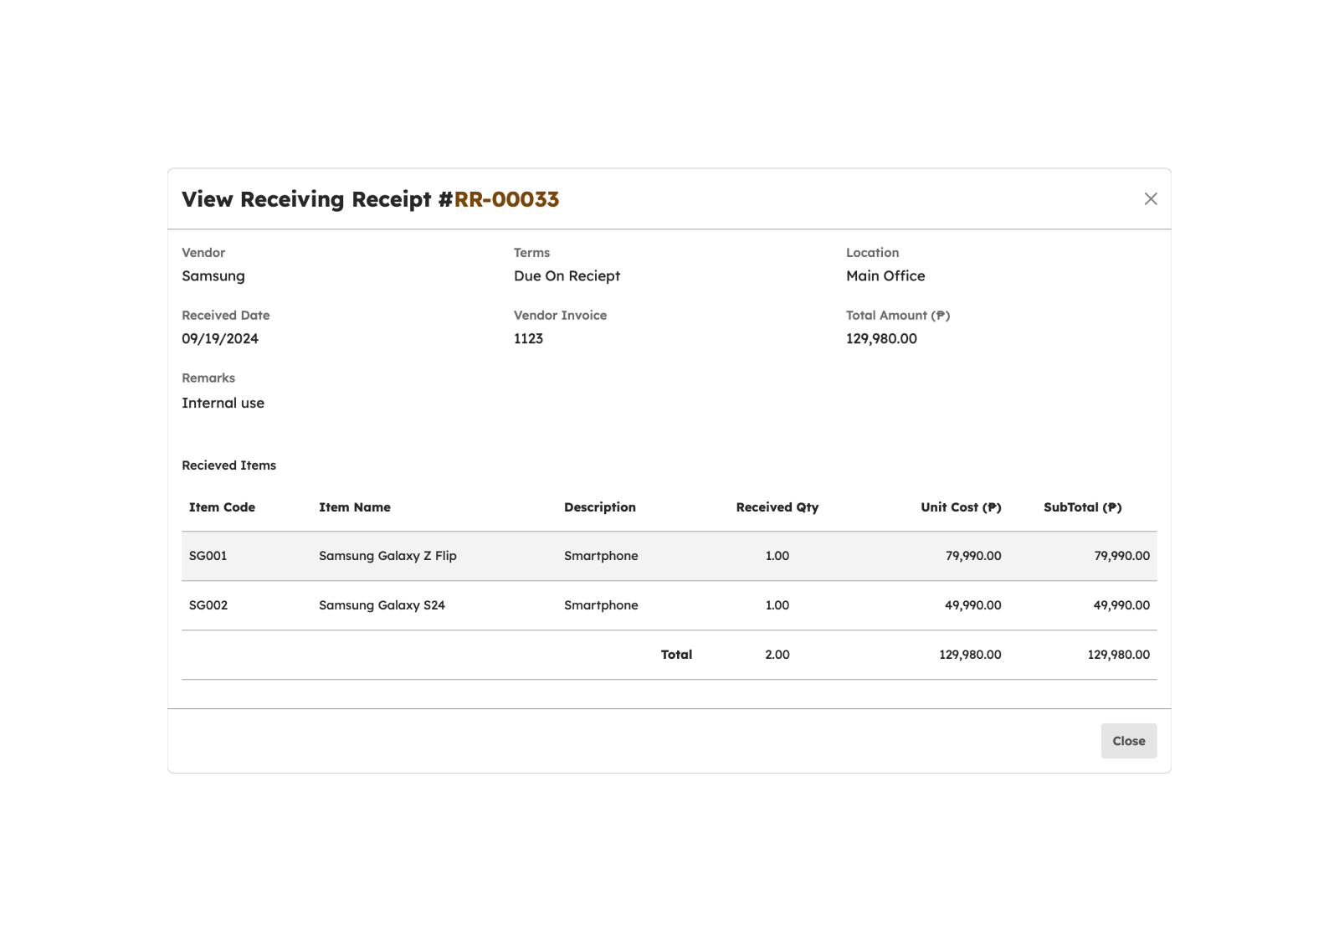Click the Remarks field label
Viewport: 1339px width, 941px height.
coord(208,378)
